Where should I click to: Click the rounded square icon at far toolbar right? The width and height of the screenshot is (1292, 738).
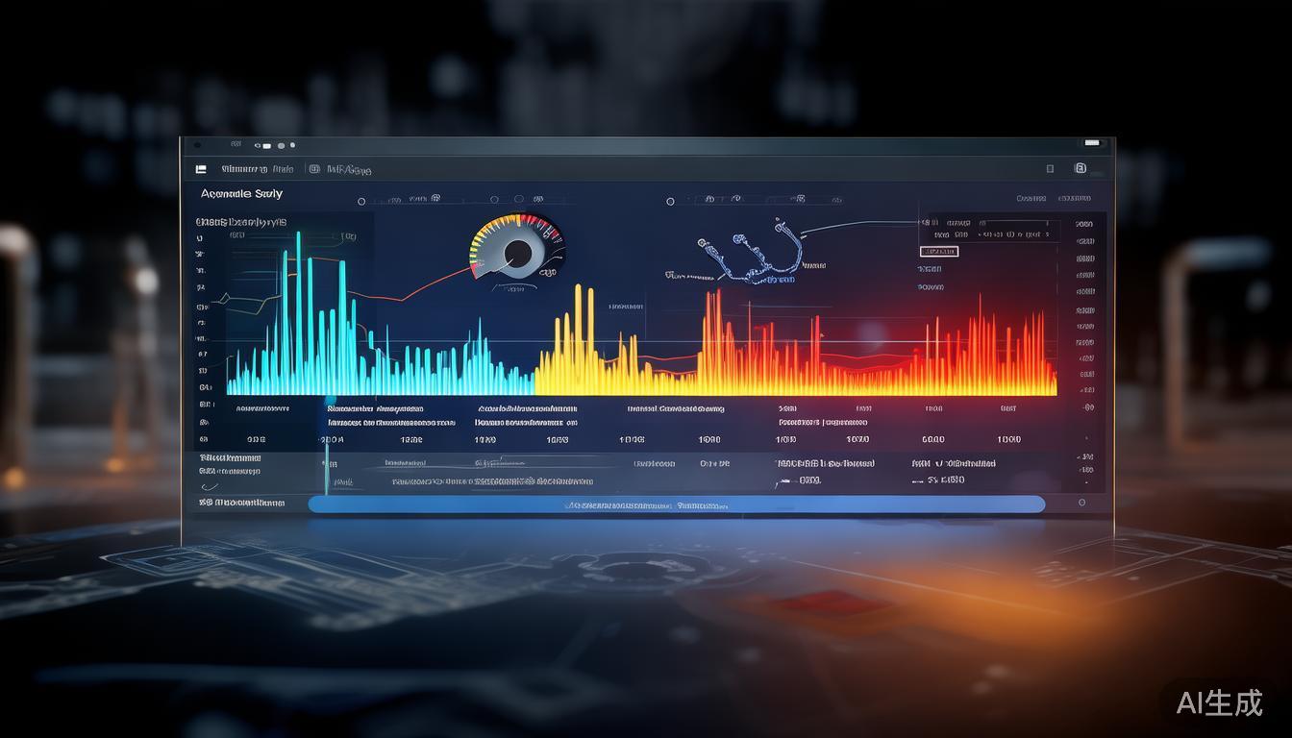point(1081,169)
